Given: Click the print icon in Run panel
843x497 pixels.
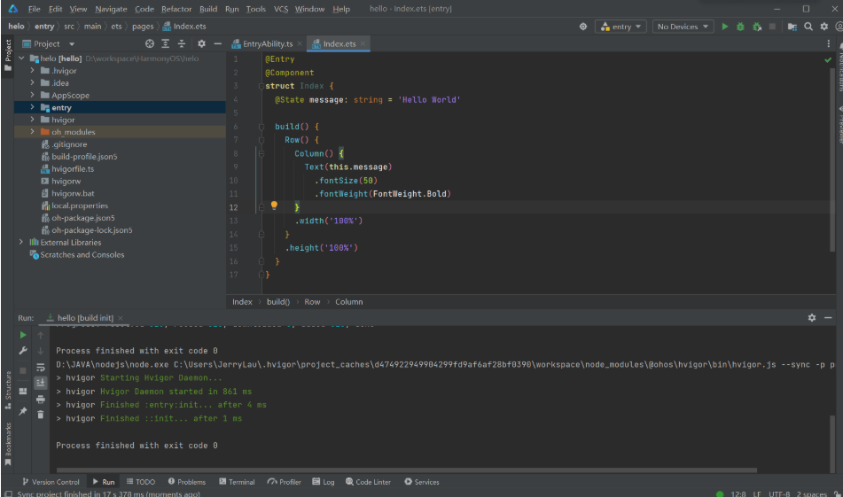Looking at the screenshot, I should 40,399.
